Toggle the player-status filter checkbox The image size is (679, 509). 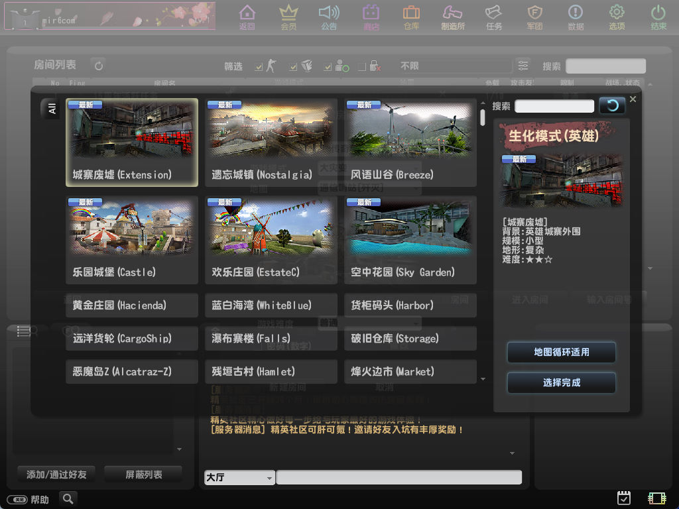point(328,67)
